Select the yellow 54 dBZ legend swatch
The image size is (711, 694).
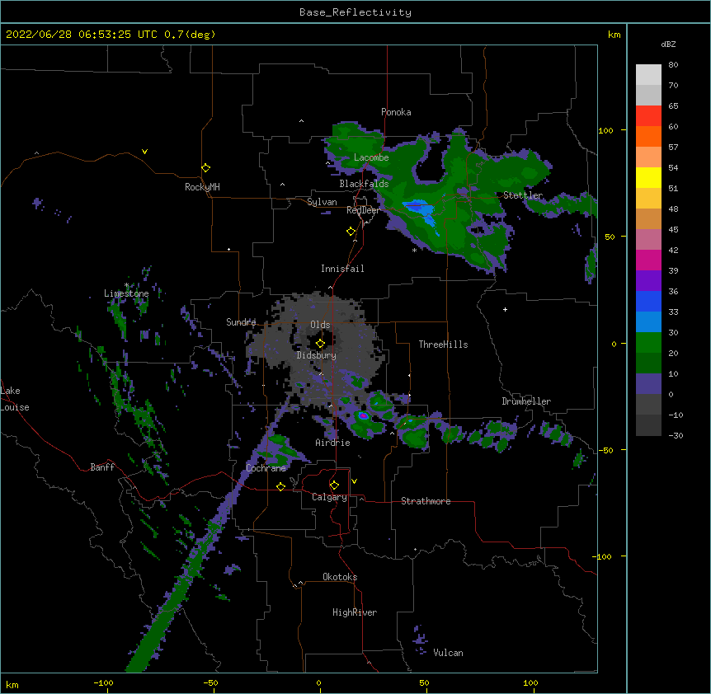648,177
